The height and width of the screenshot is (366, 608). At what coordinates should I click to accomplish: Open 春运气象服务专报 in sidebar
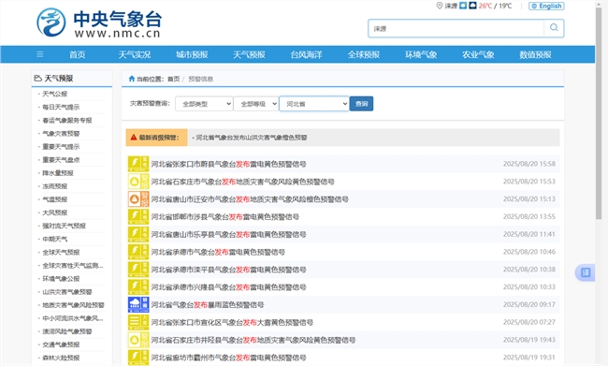(x=67, y=121)
